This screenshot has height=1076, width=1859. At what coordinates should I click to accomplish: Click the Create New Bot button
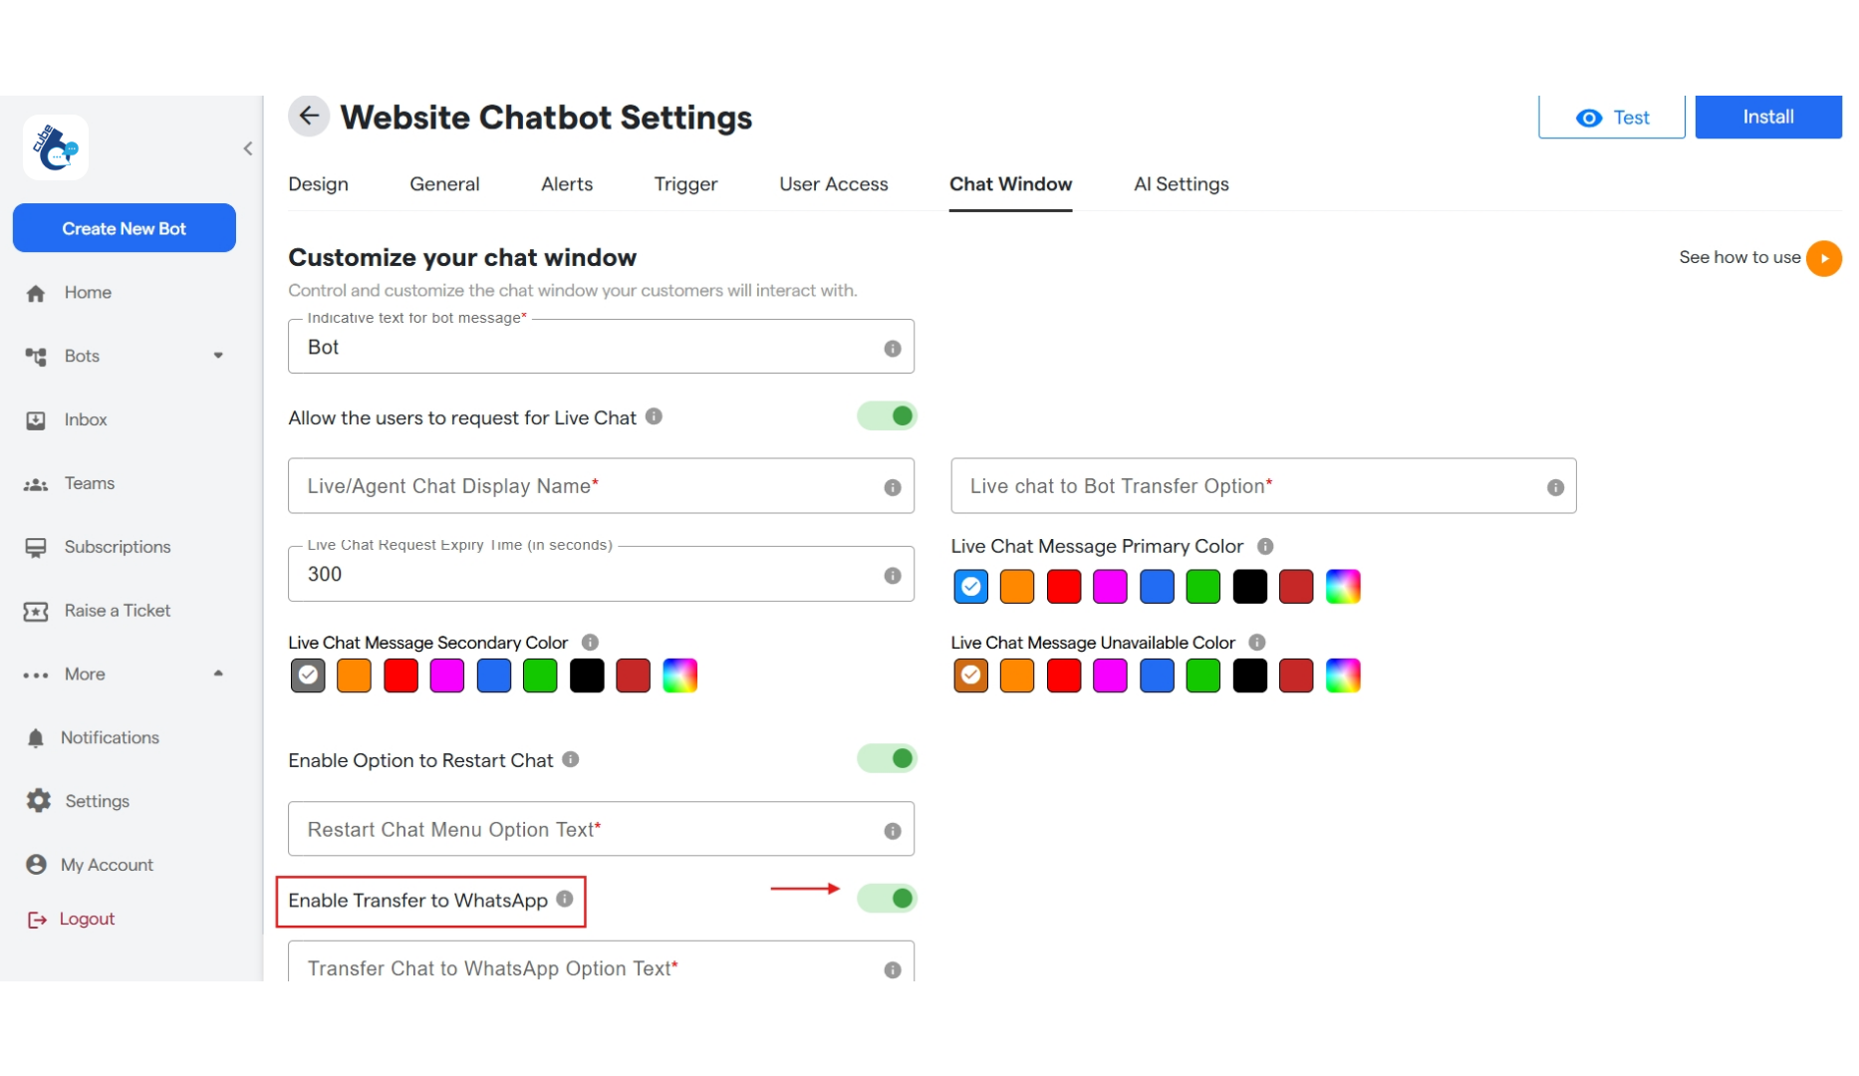pos(124,227)
